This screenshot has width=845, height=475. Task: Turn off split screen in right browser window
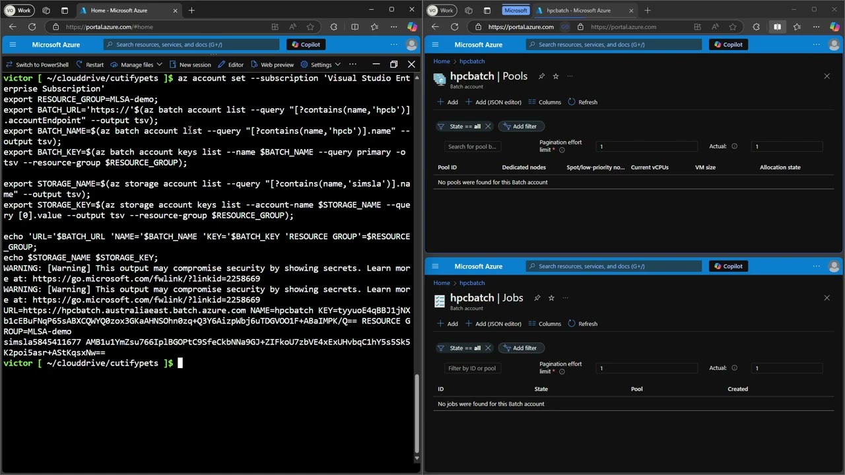coord(777,27)
